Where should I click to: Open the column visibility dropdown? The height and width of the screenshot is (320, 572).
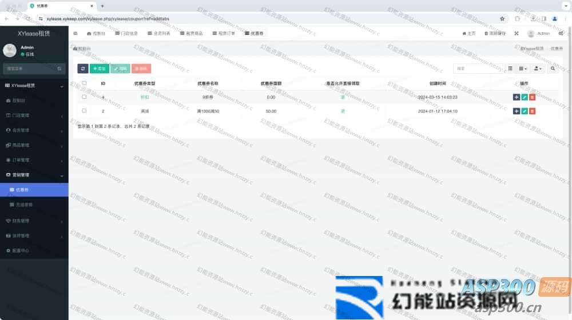[523, 69]
